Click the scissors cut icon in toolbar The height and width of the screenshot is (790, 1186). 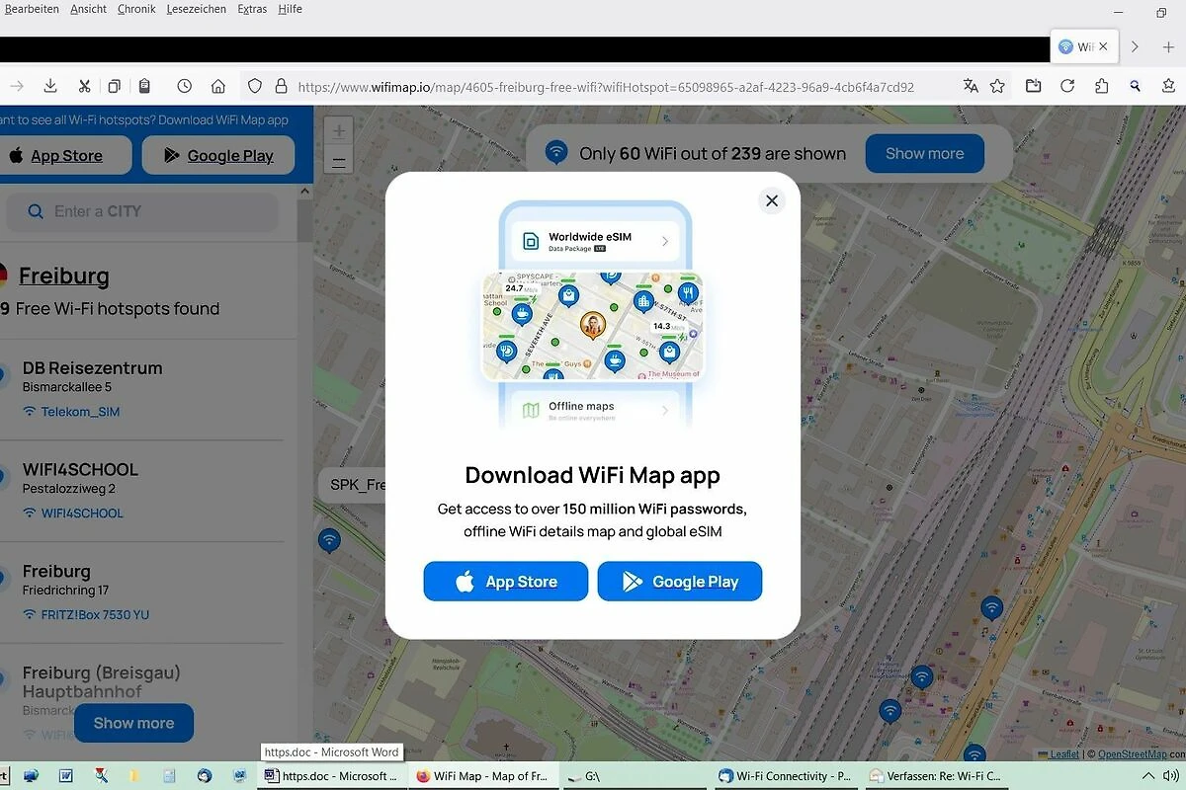tap(84, 86)
